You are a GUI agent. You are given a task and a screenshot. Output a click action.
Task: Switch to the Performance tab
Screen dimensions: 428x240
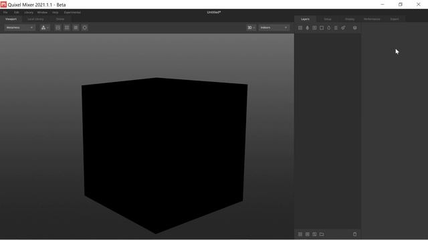[x=372, y=19]
